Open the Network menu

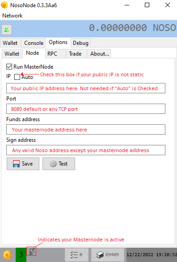tap(13, 16)
